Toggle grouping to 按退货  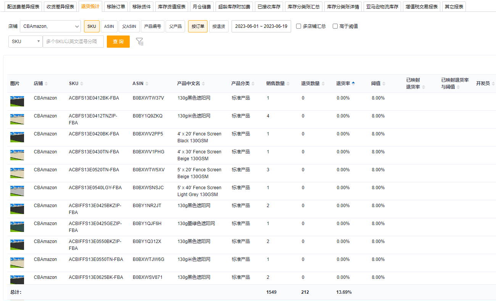(x=219, y=26)
